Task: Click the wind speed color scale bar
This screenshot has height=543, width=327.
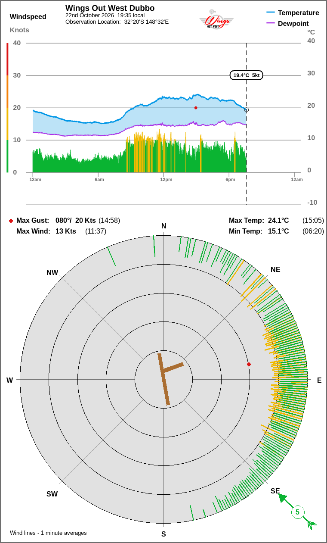Action: [x=7, y=108]
